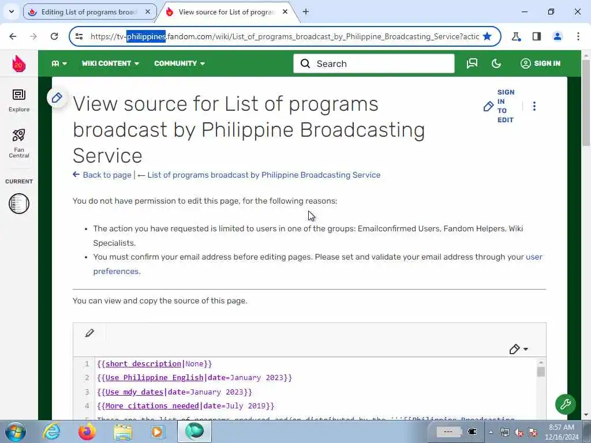The width and height of the screenshot is (591, 443).
Task: Open the Windows Start menu
Action: click(15, 431)
